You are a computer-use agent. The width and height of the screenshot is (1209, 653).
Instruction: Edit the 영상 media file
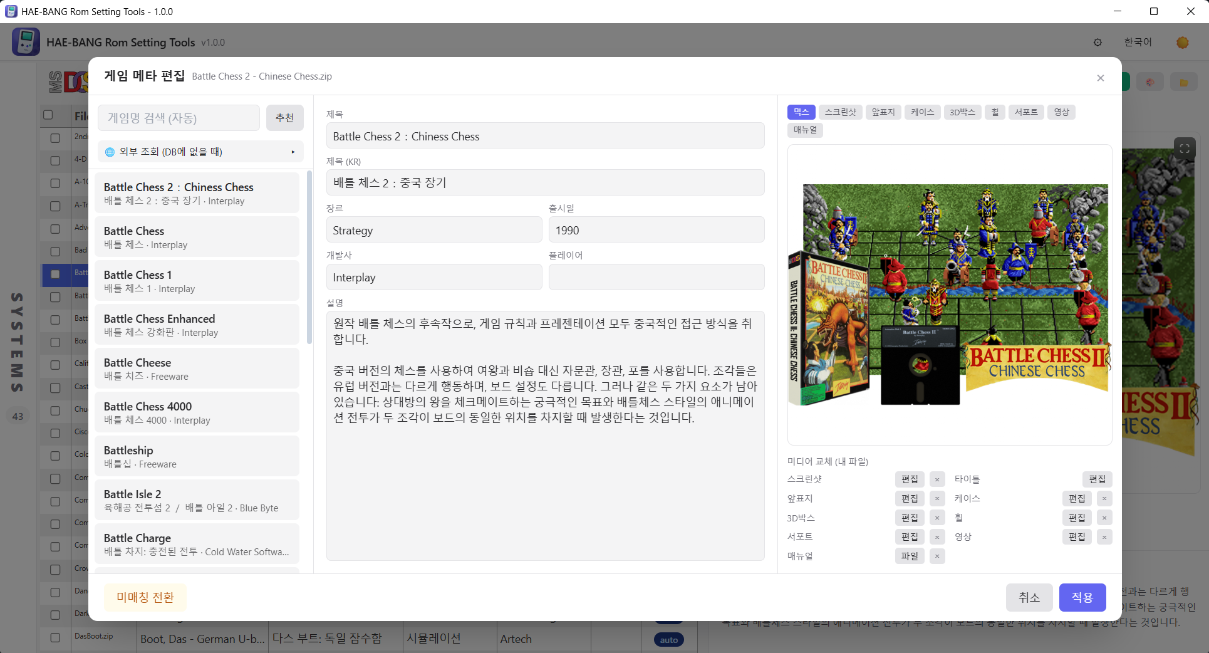[1077, 537]
